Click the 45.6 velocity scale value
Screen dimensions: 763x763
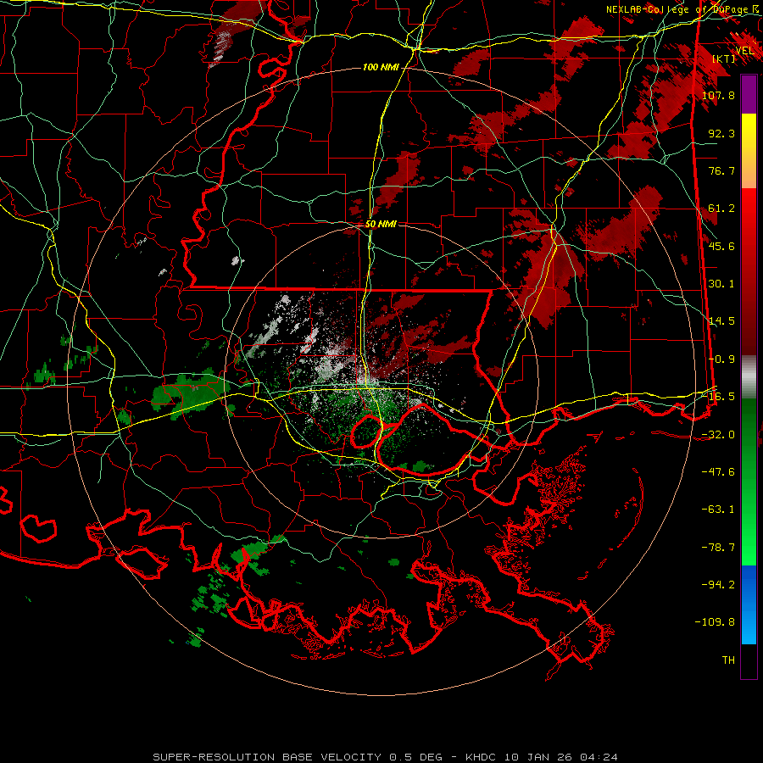(721, 246)
